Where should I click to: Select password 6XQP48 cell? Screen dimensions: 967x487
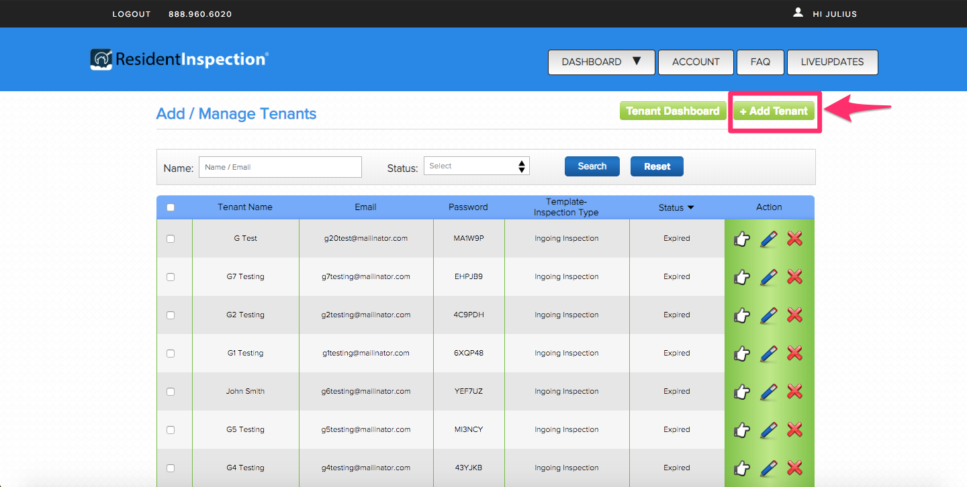click(x=468, y=353)
